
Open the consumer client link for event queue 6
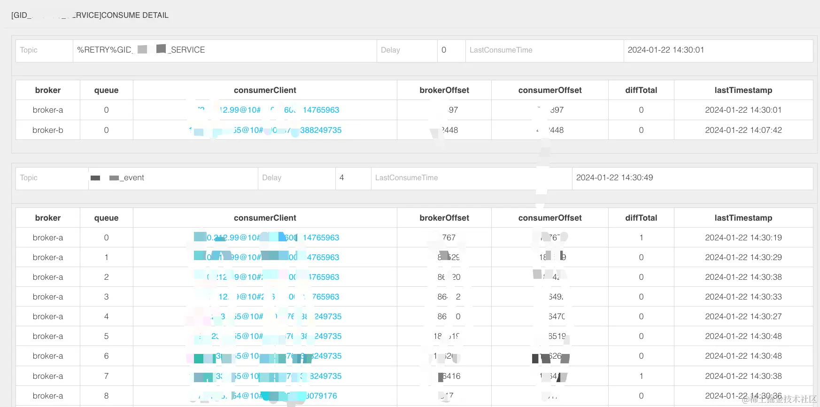[x=265, y=356]
